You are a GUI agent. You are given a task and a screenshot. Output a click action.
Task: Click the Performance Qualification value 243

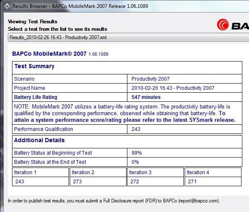coord(136,129)
